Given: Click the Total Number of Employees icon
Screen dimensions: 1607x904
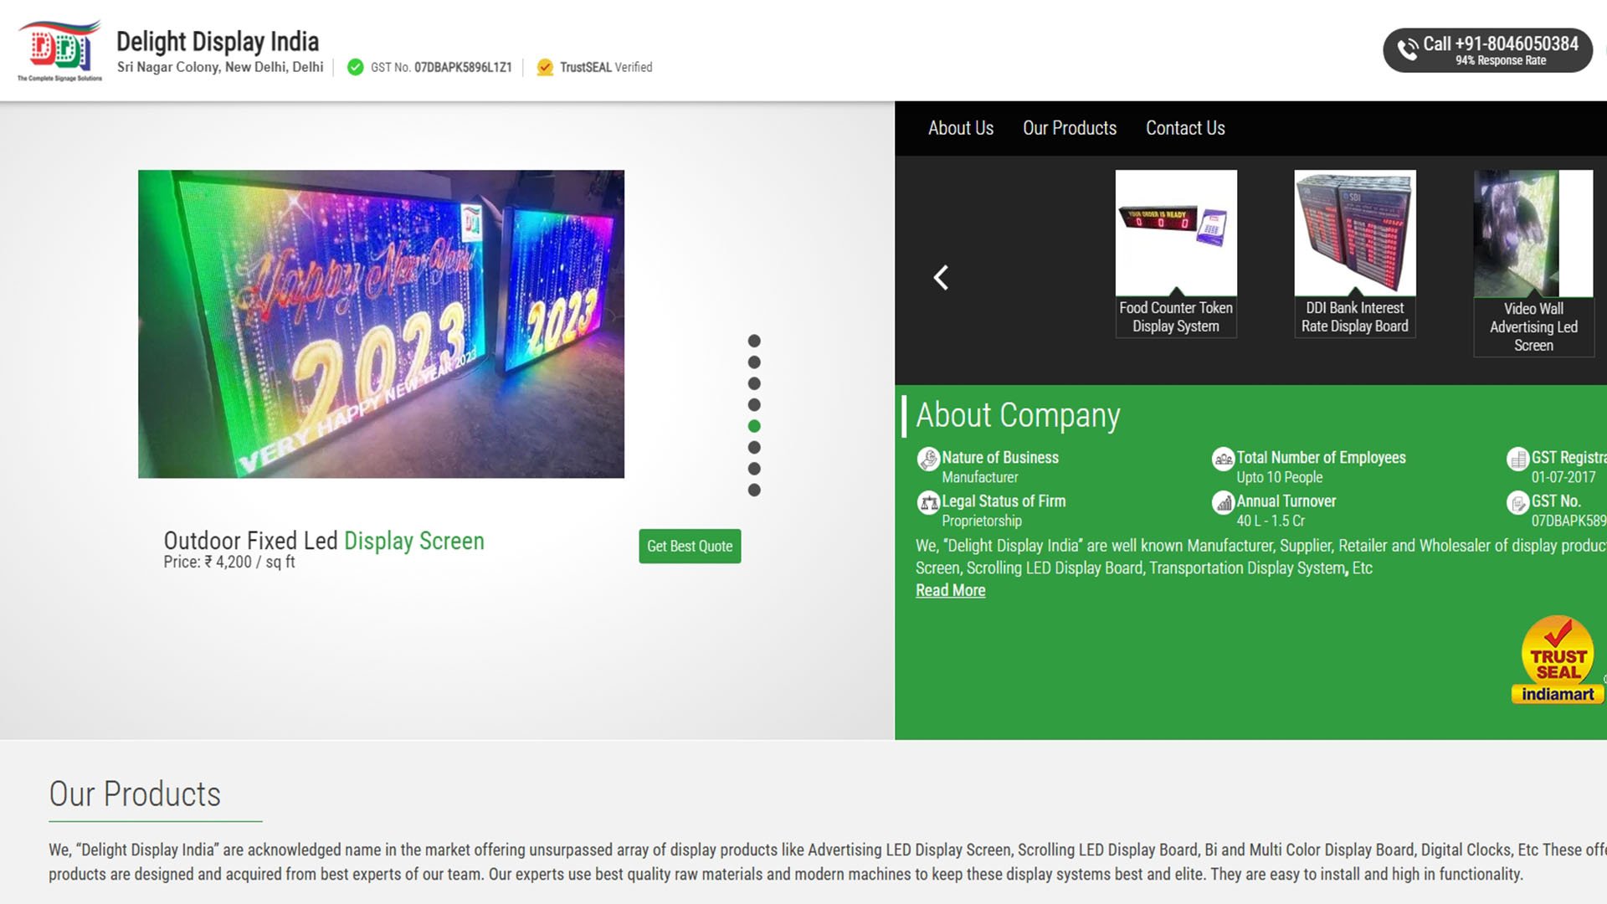Looking at the screenshot, I should point(1223,459).
